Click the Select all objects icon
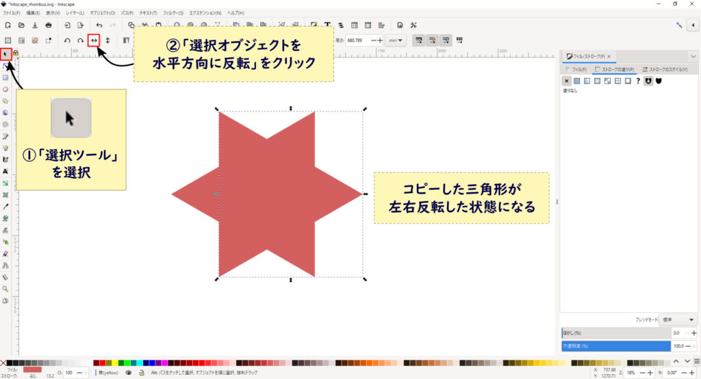The height and width of the screenshot is (379, 701). click(x=8, y=40)
